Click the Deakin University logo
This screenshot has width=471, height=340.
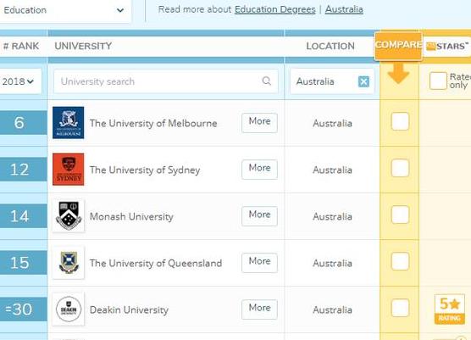tap(68, 309)
